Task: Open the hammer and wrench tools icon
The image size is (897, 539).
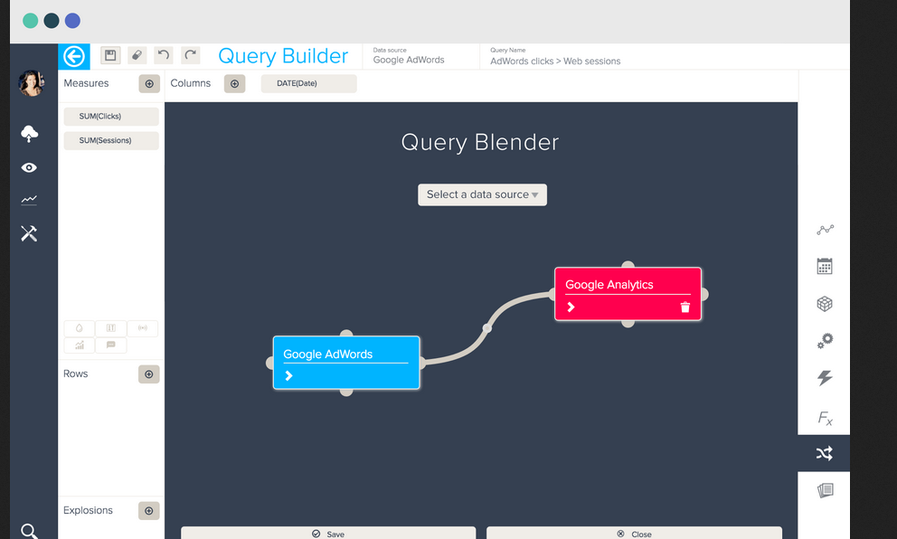Action: (29, 233)
